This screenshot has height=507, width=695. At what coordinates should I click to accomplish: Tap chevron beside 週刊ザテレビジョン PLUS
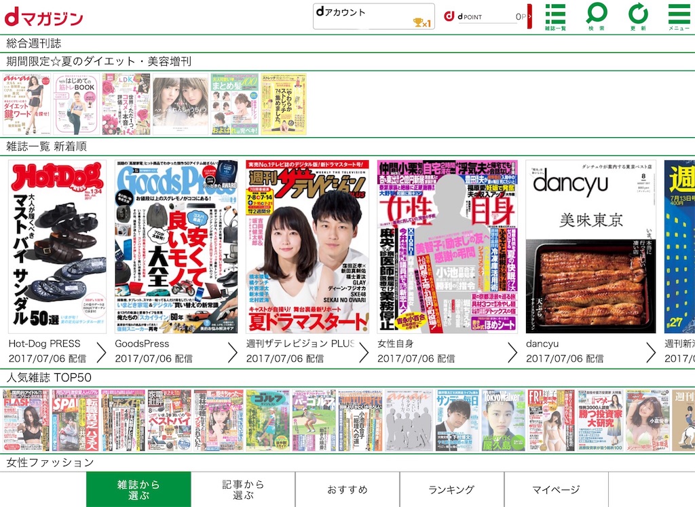[364, 353]
